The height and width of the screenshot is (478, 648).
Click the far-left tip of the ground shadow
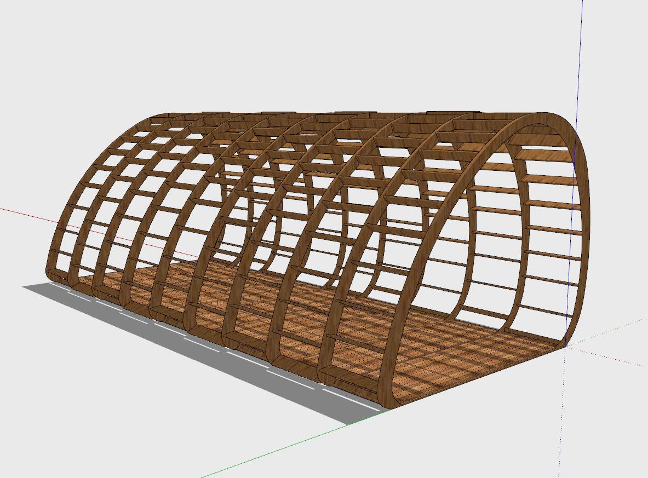pos(25,286)
